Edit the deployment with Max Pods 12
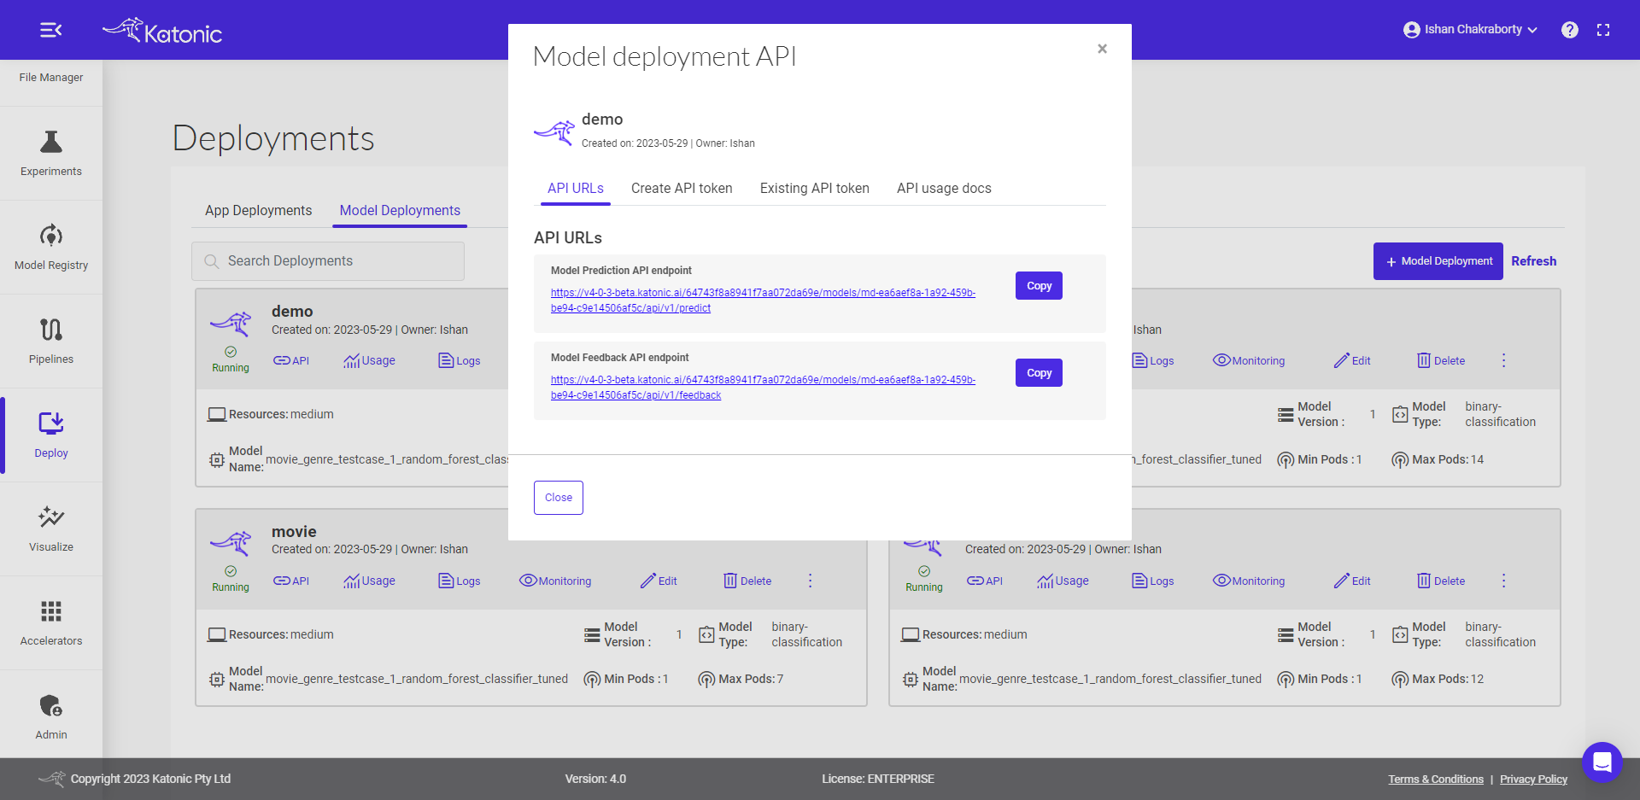1640x800 pixels. coord(1352,581)
